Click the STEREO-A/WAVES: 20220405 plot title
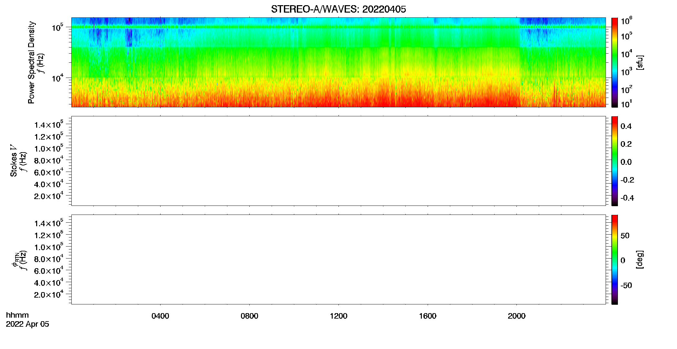Viewport: 677px width, 349px height. 338,9
